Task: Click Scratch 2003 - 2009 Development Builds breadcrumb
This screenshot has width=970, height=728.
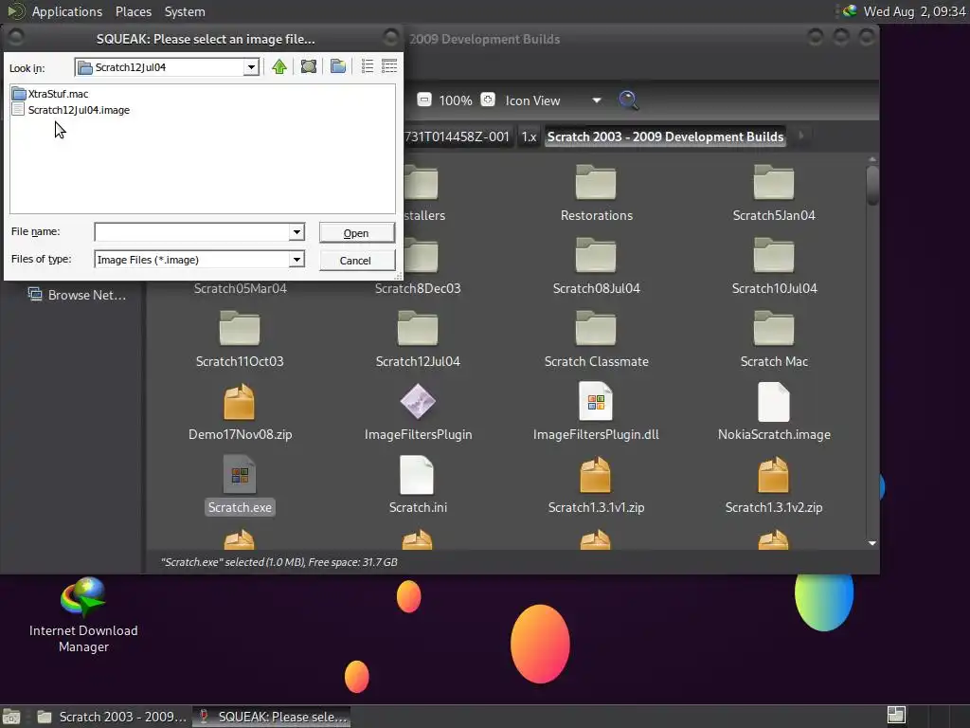Action: [x=665, y=136]
